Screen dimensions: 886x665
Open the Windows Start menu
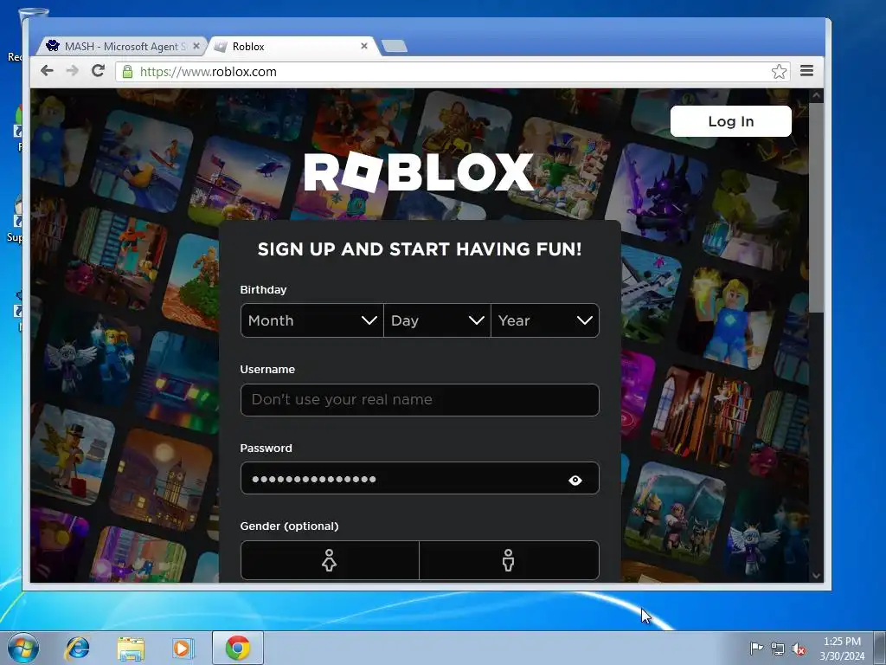[x=22, y=648]
